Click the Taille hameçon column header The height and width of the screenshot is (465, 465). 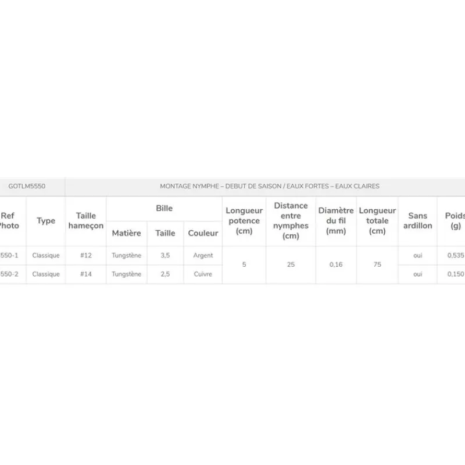pos(86,221)
